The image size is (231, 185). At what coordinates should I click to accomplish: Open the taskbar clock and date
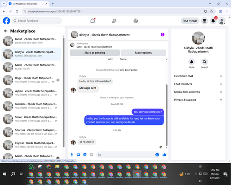[x=215, y=174]
